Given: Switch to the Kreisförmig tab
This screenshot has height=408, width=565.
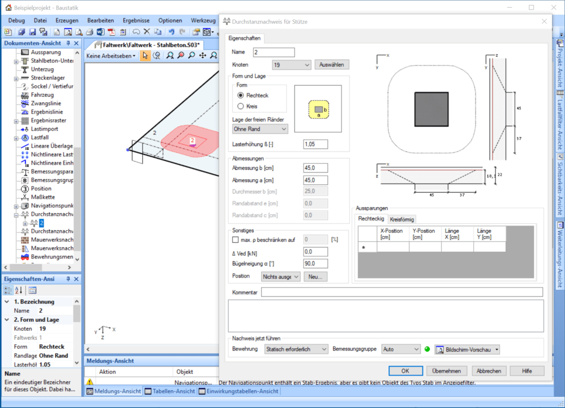Looking at the screenshot, I should coord(401,219).
